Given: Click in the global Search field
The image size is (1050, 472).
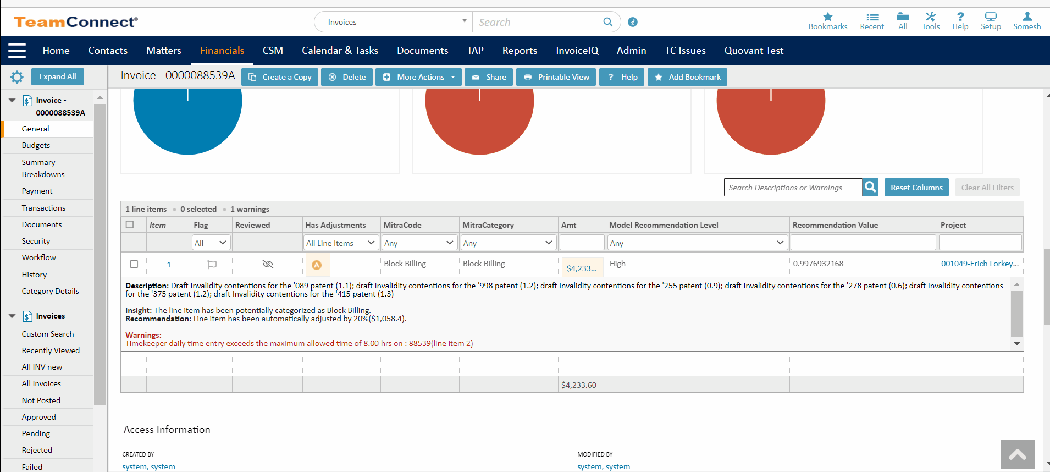Looking at the screenshot, I should click(x=534, y=22).
